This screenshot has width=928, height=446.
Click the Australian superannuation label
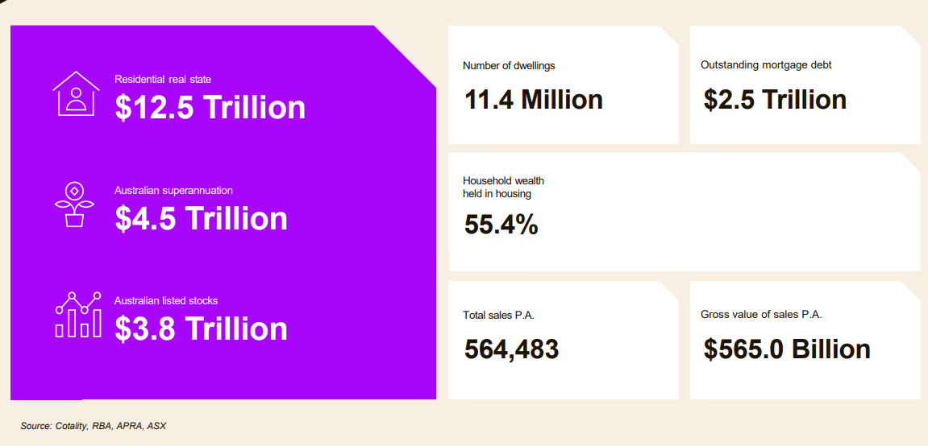coord(173,191)
